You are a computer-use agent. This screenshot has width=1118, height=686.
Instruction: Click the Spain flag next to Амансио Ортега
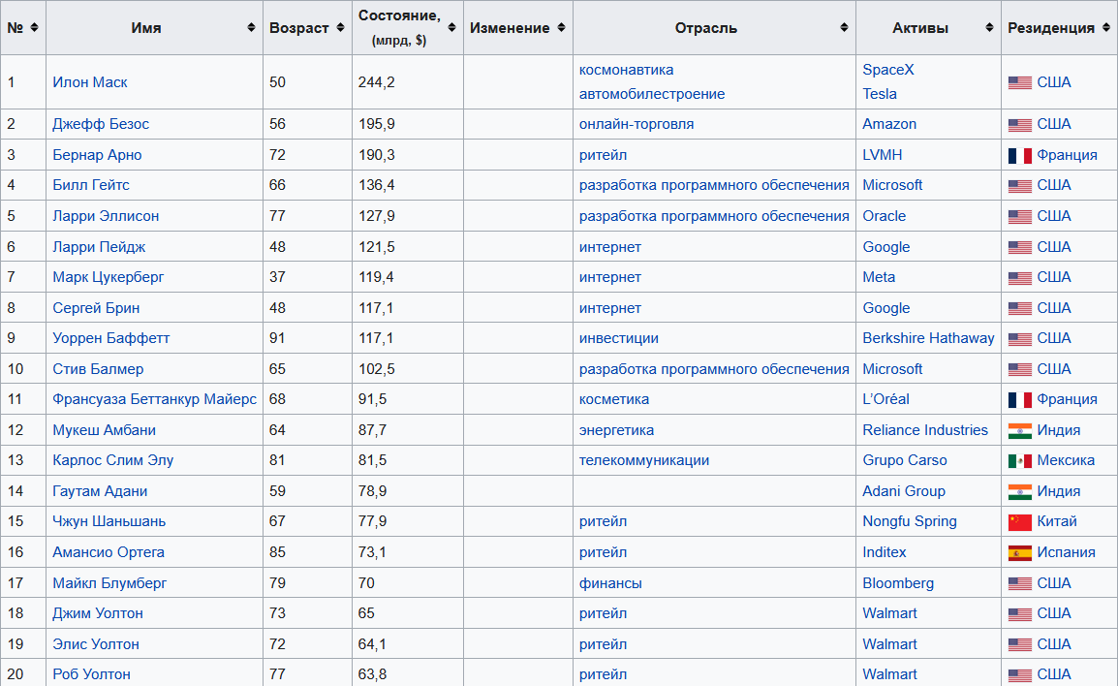click(x=1018, y=552)
